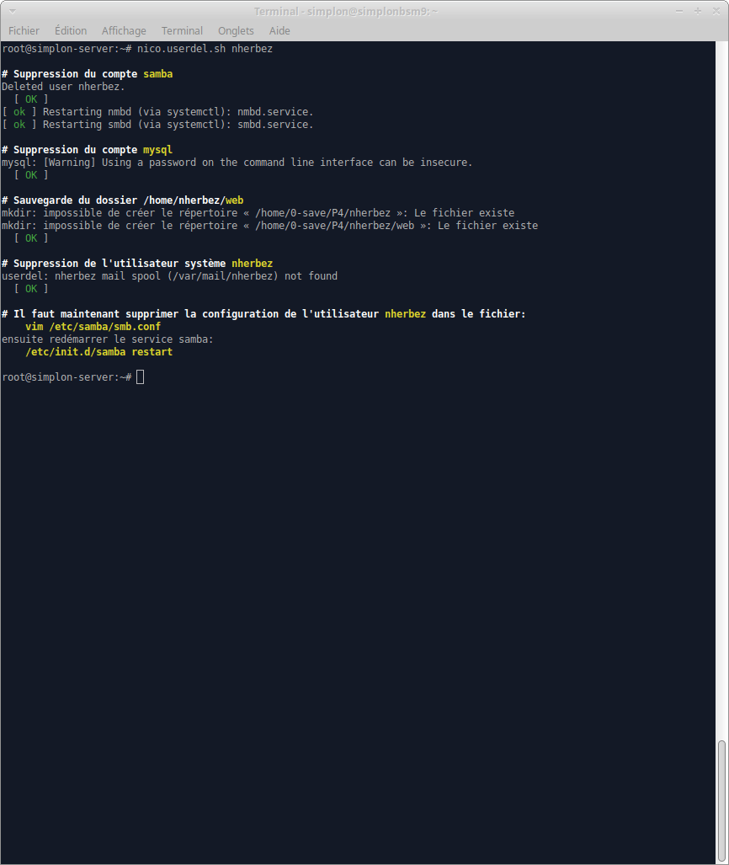This screenshot has height=865, width=729.
Task: Open the Aide menu
Action: pyautogui.click(x=279, y=31)
